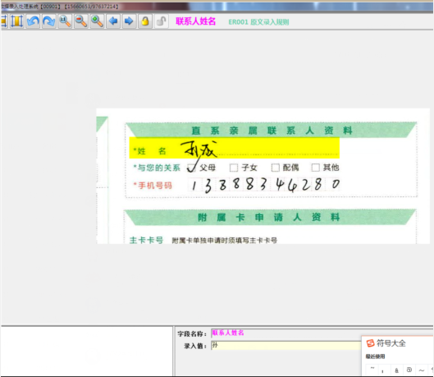Click the 字段名称 field showing 联系人姓名

pos(286,333)
